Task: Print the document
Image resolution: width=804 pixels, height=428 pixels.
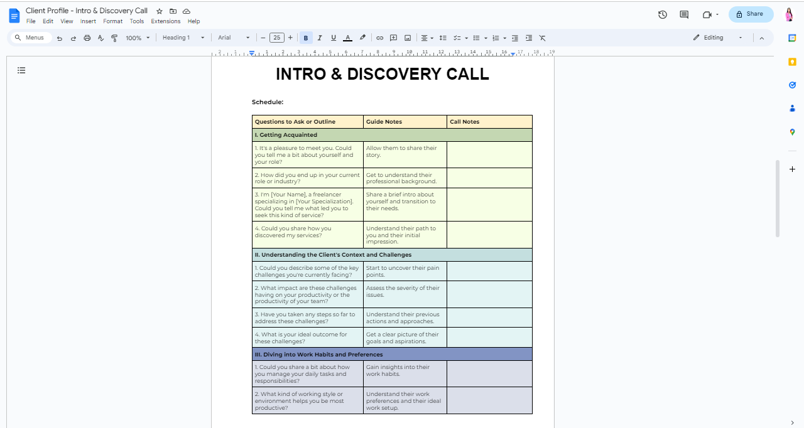Action: [87, 38]
